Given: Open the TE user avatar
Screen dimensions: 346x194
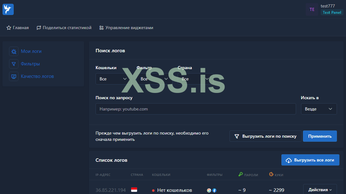Looking at the screenshot, I should point(312,9).
